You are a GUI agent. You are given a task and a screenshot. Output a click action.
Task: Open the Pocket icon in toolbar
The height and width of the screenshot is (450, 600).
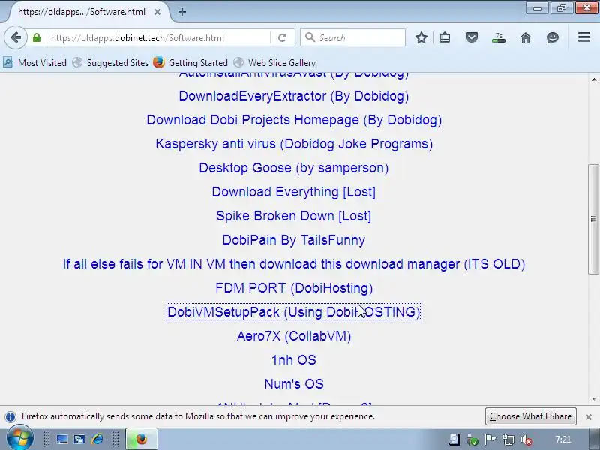(x=472, y=37)
